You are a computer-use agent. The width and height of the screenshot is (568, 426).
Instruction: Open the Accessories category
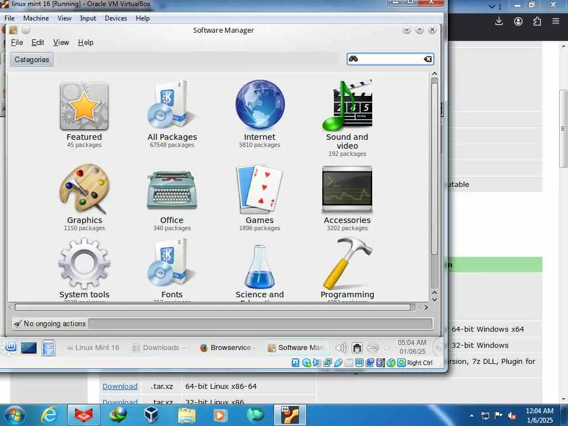pyautogui.click(x=347, y=197)
